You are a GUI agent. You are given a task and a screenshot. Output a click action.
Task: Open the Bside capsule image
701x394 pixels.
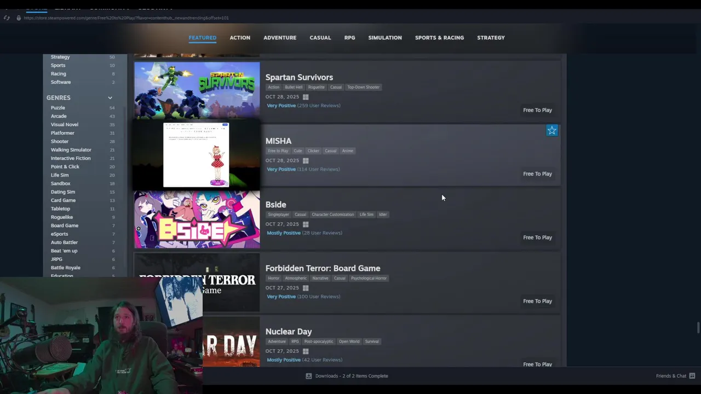(197, 219)
